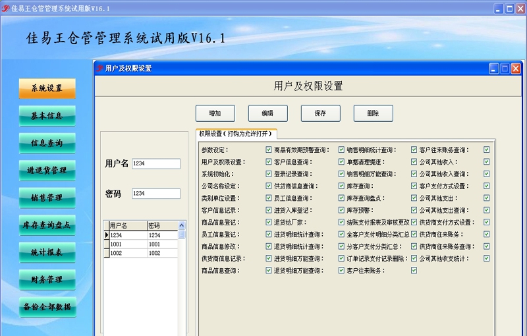527x336 pixels.
Task: Uncheck the 商品信息登记 checkbox
Action: (269, 222)
